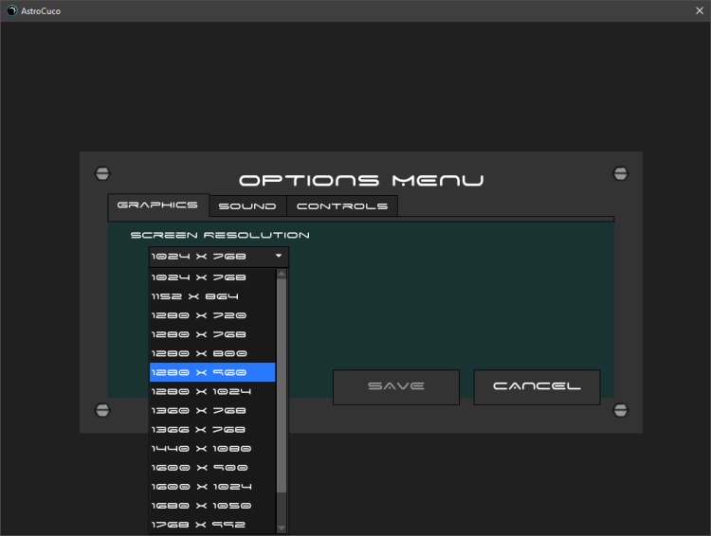Click the top-left screw icon on panel
The image size is (711, 536).
(x=102, y=173)
